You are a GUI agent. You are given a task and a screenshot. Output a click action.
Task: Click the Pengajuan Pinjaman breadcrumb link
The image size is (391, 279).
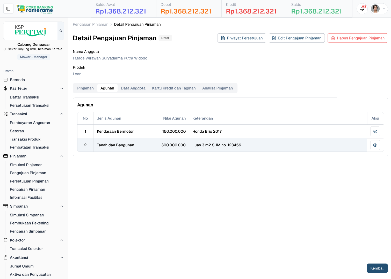tap(90, 25)
